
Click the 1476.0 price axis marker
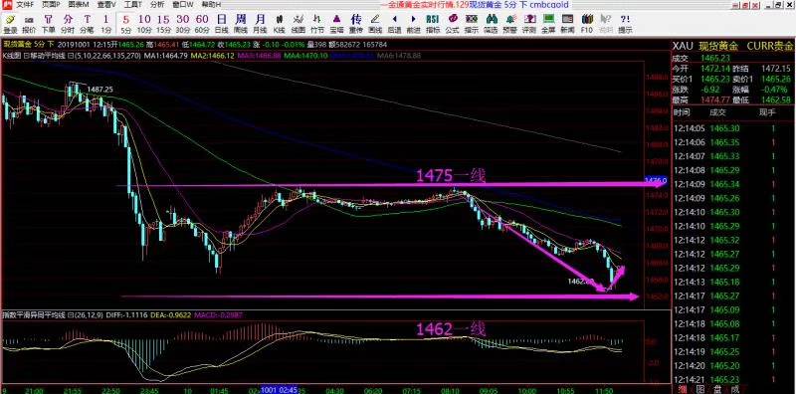pyautogui.click(x=655, y=180)
